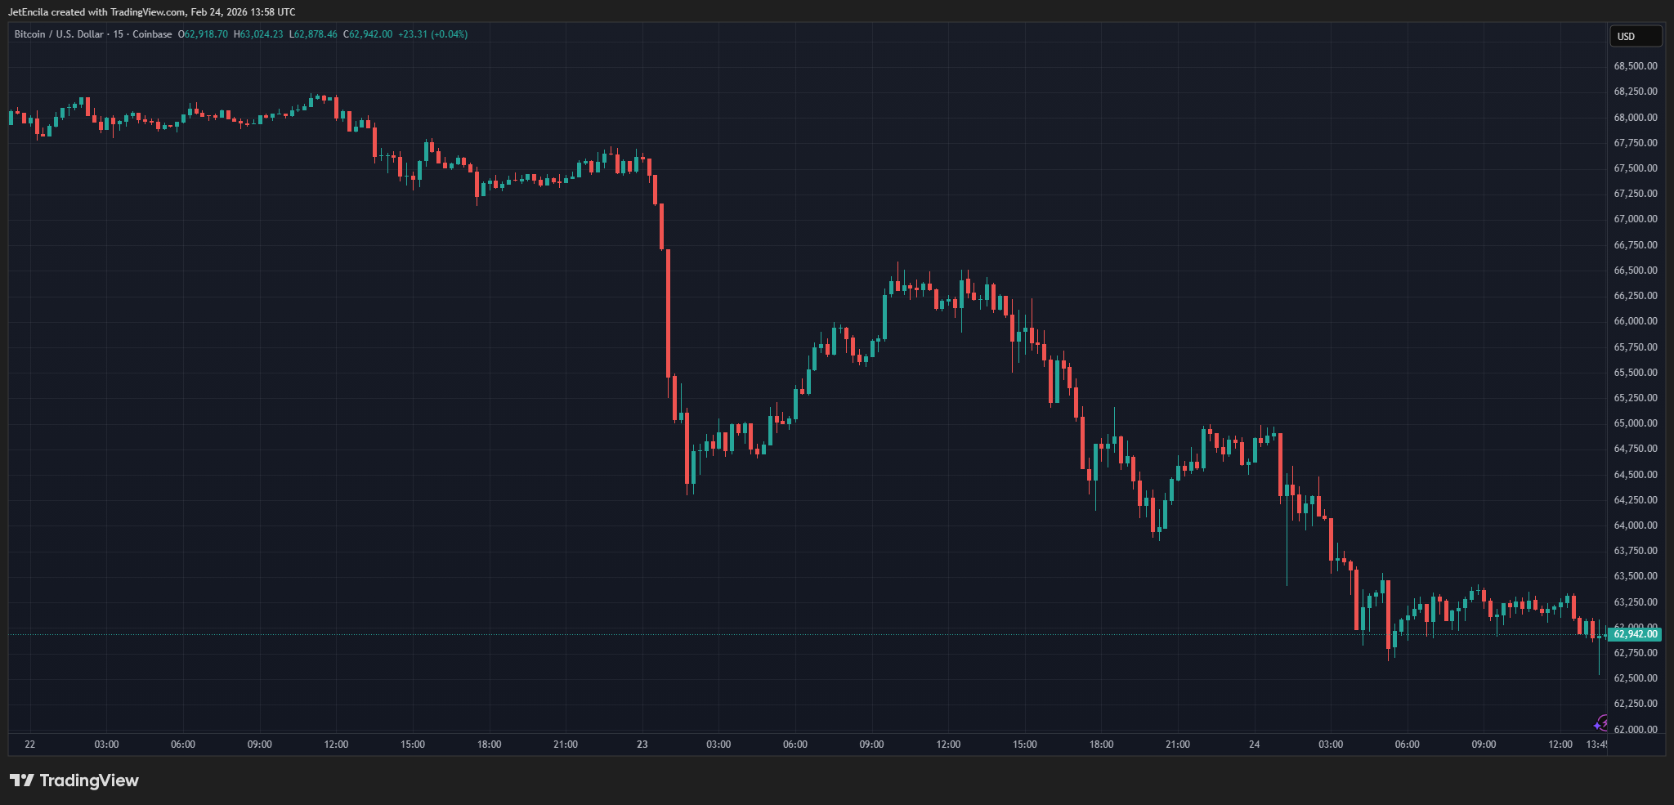1674x805 pixels.
Task: Click the TradingView logo icon
Action: tap(22, 780)
